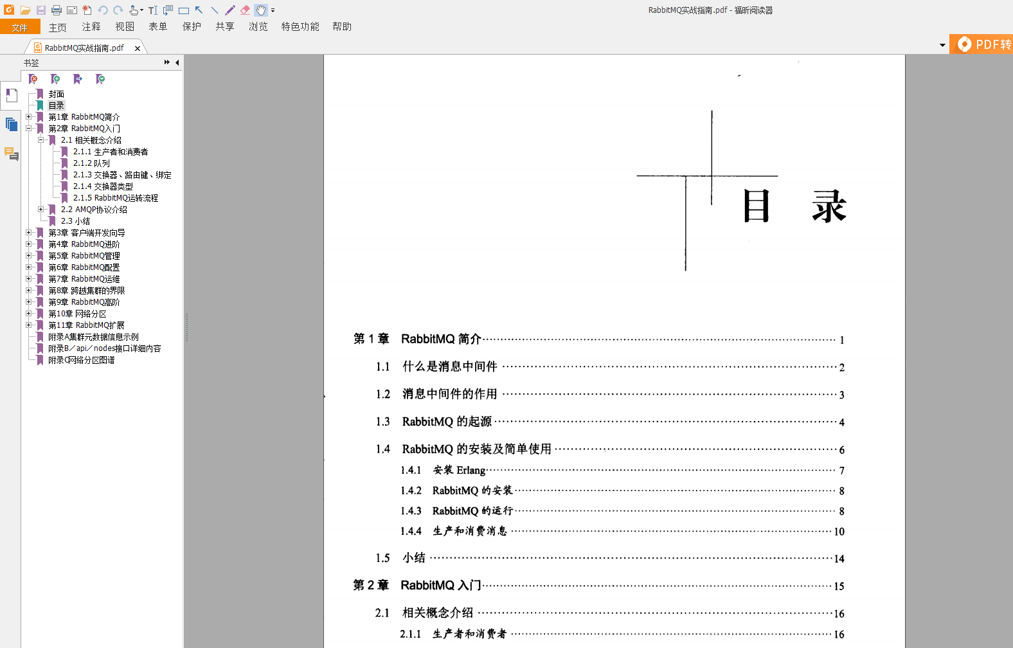Go to the 目录 bookmark
The height and width of the screenshot is (648, 1013).
click(57, 105)
